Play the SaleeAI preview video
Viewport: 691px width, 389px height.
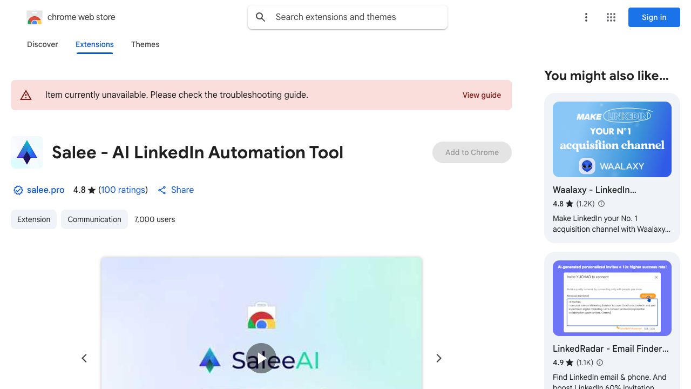(261, 358)
